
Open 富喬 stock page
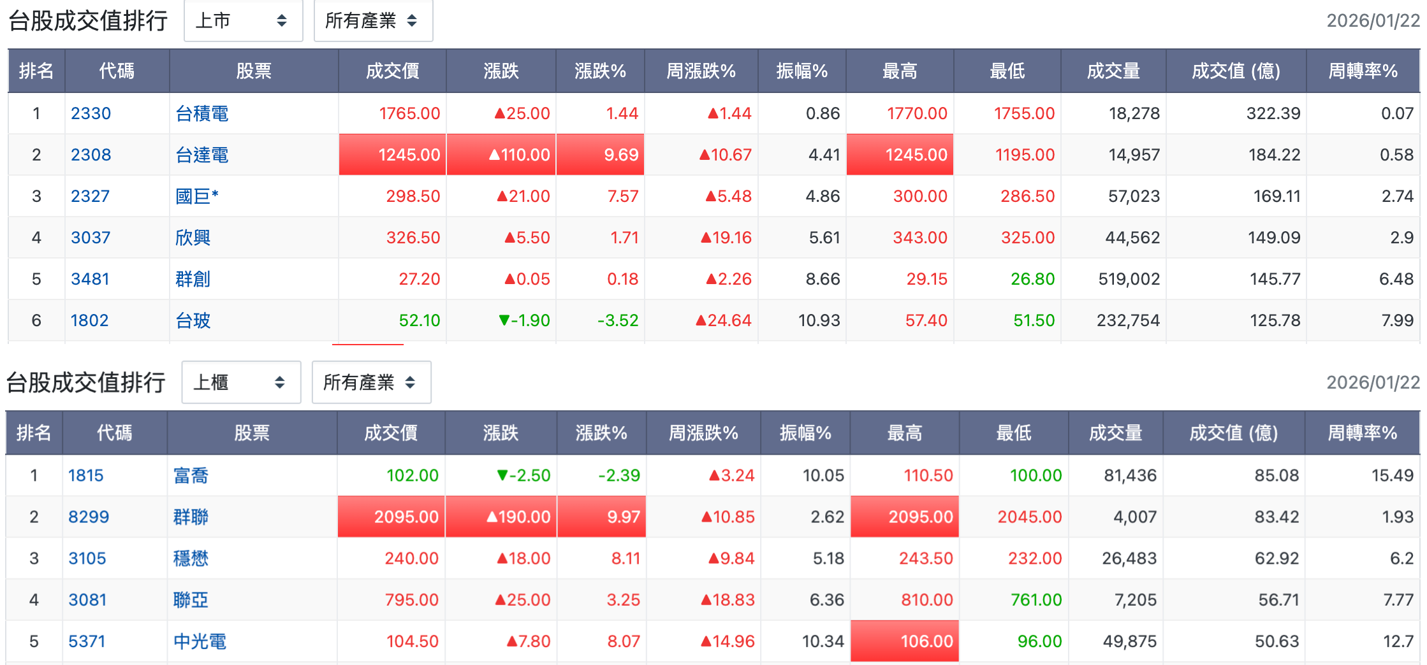[191, 476]
